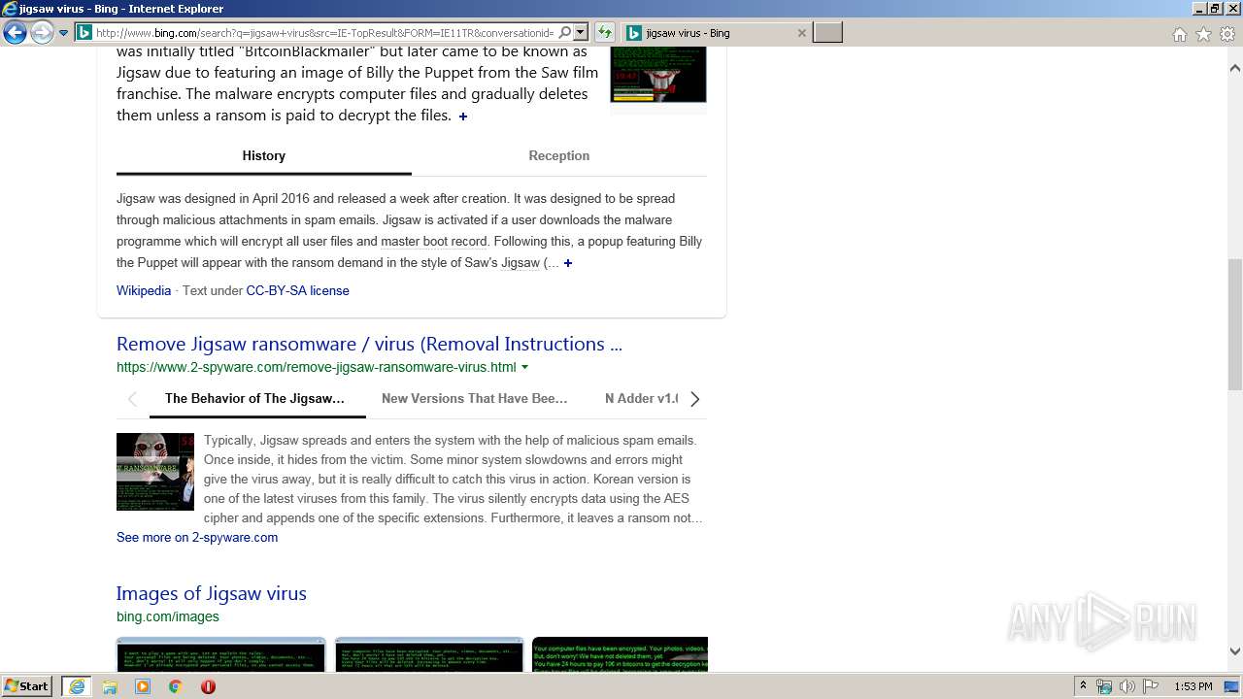This screenshot has height=699, width=1243.
Task: Expand 2-spyware.com URL dropdown arrow
Action: click(x=525, y=367)
